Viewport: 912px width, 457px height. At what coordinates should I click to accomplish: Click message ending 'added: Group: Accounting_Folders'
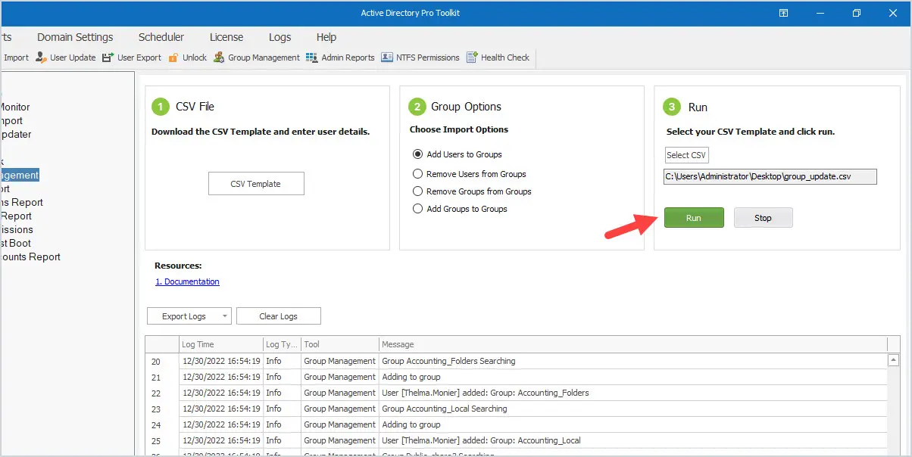(x=486, y=393)
